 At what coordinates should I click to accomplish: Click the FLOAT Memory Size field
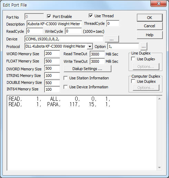[52, 61]
